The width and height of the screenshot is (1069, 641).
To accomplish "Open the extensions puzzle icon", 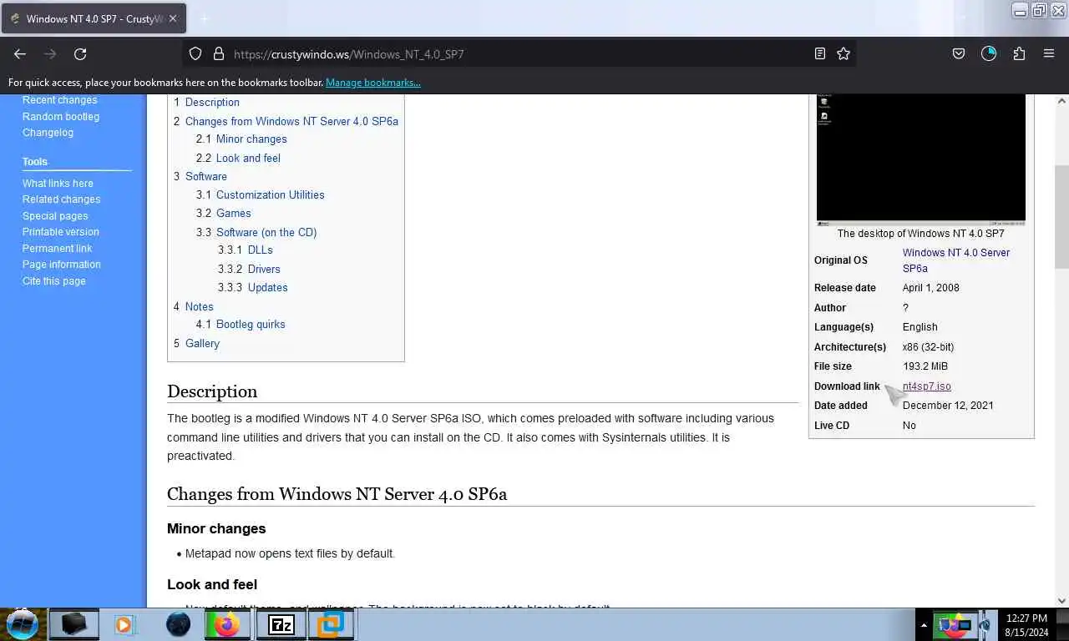I will pyautogui.click(x=1019, y=53).
